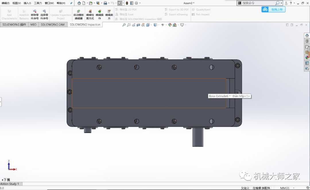Open the 工具(T) Tools menu
Image resolution: width=310 pixels, height=190 pixels.
click(38, 3)
